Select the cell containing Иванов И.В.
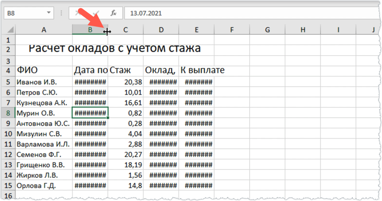Image resolution: width=382 pixels, height=201 pixels. 44,82
